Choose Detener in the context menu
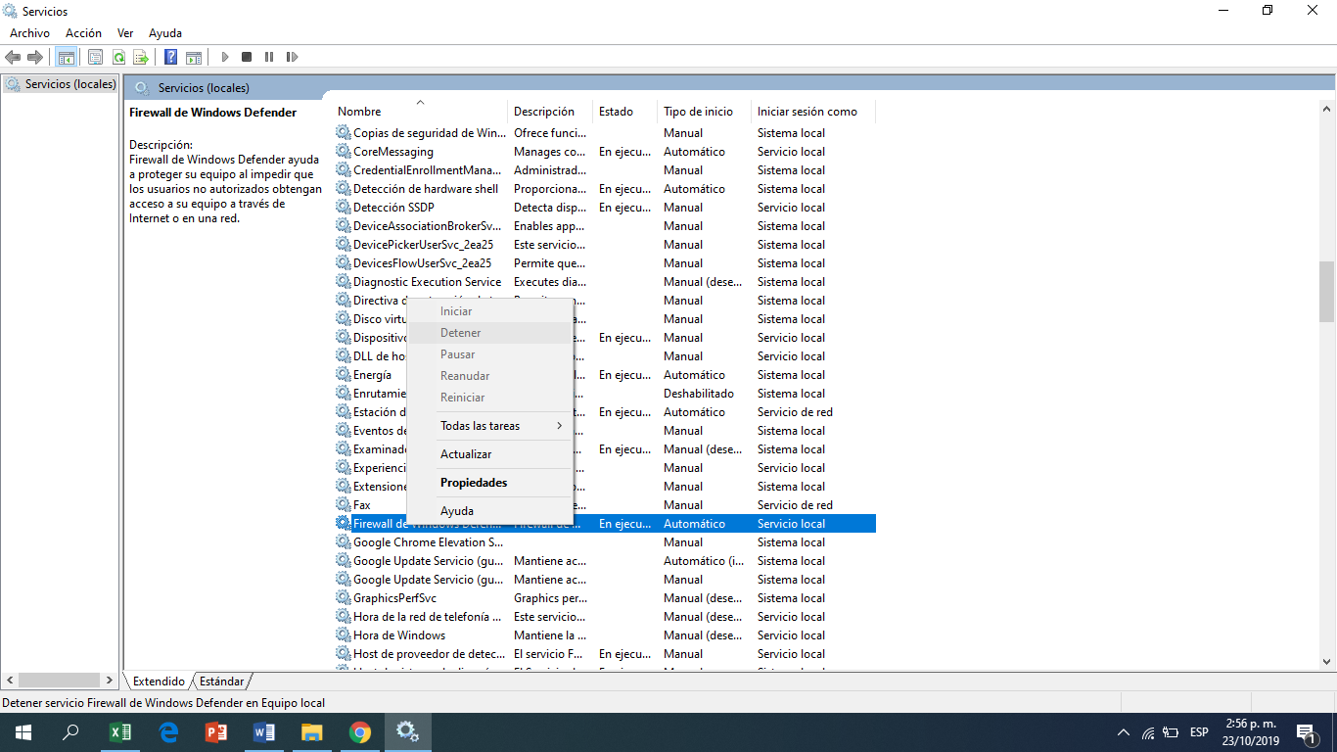This screenshot has height=752, width=1337. (489, 333)
